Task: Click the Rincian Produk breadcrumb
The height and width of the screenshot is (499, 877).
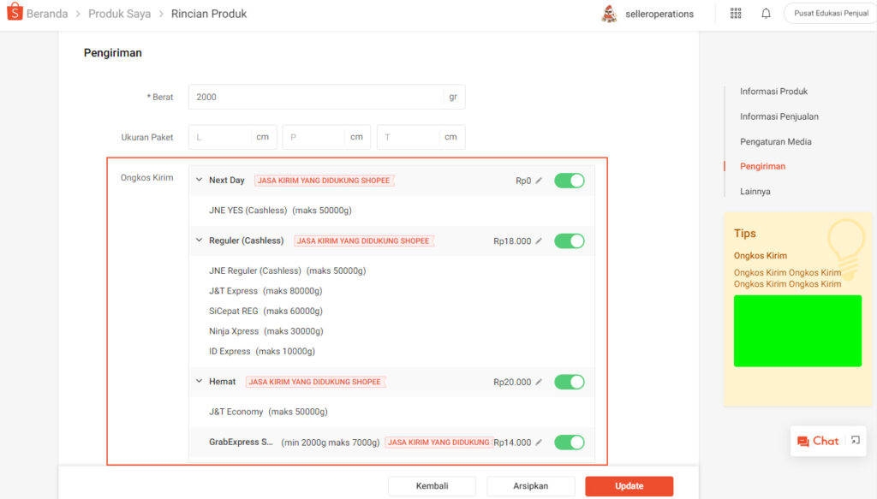Action: [209, 14]
